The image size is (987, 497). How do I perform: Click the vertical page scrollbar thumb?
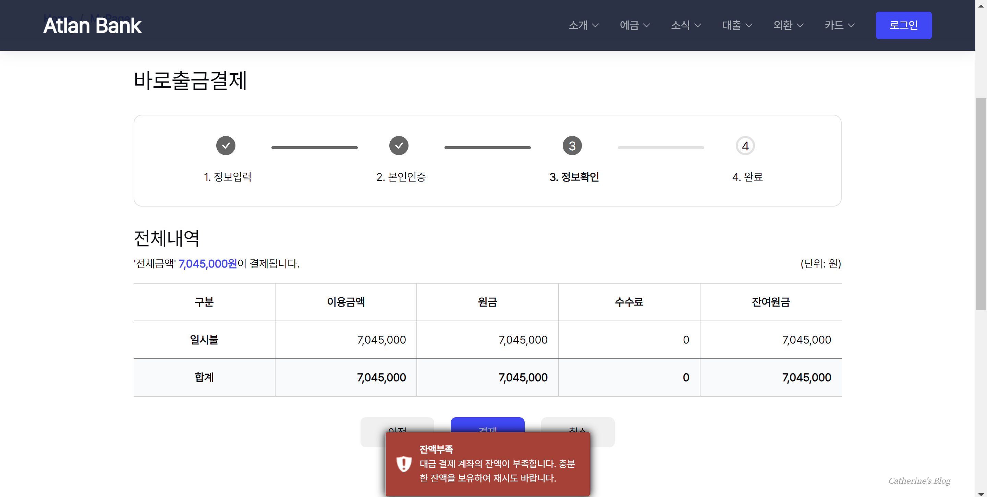981,204
